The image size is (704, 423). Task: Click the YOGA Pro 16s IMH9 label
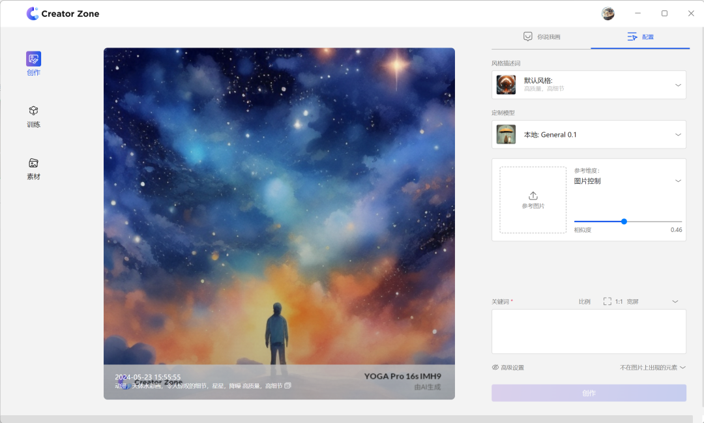pos(402,376)
